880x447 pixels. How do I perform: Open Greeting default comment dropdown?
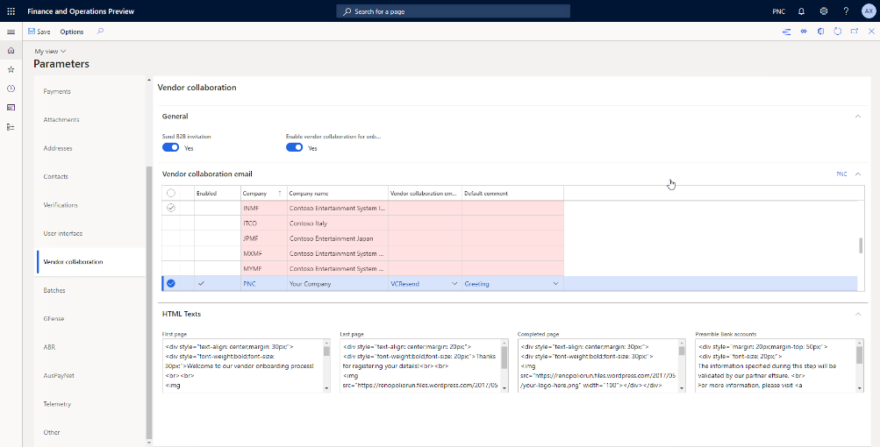click(555, 284)
